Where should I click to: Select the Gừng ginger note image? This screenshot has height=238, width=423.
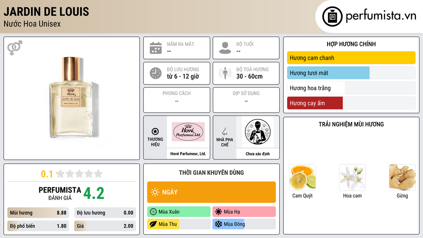402,177
